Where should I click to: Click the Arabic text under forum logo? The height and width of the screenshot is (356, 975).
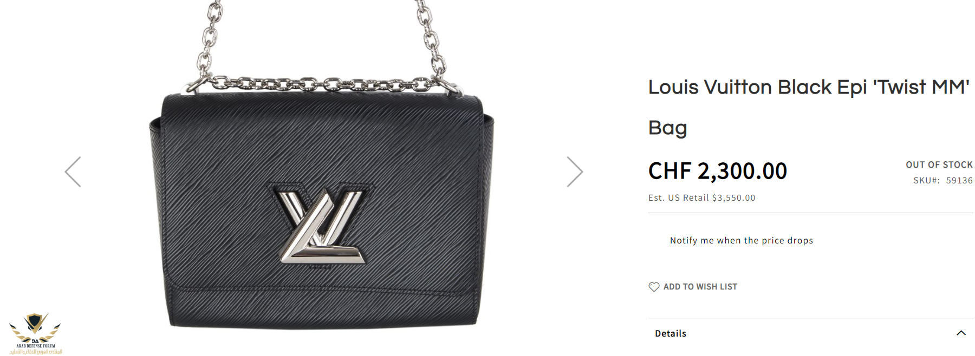point(36,352)
